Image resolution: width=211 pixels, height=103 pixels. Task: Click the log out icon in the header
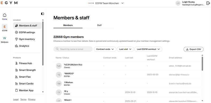pos(208,3)
